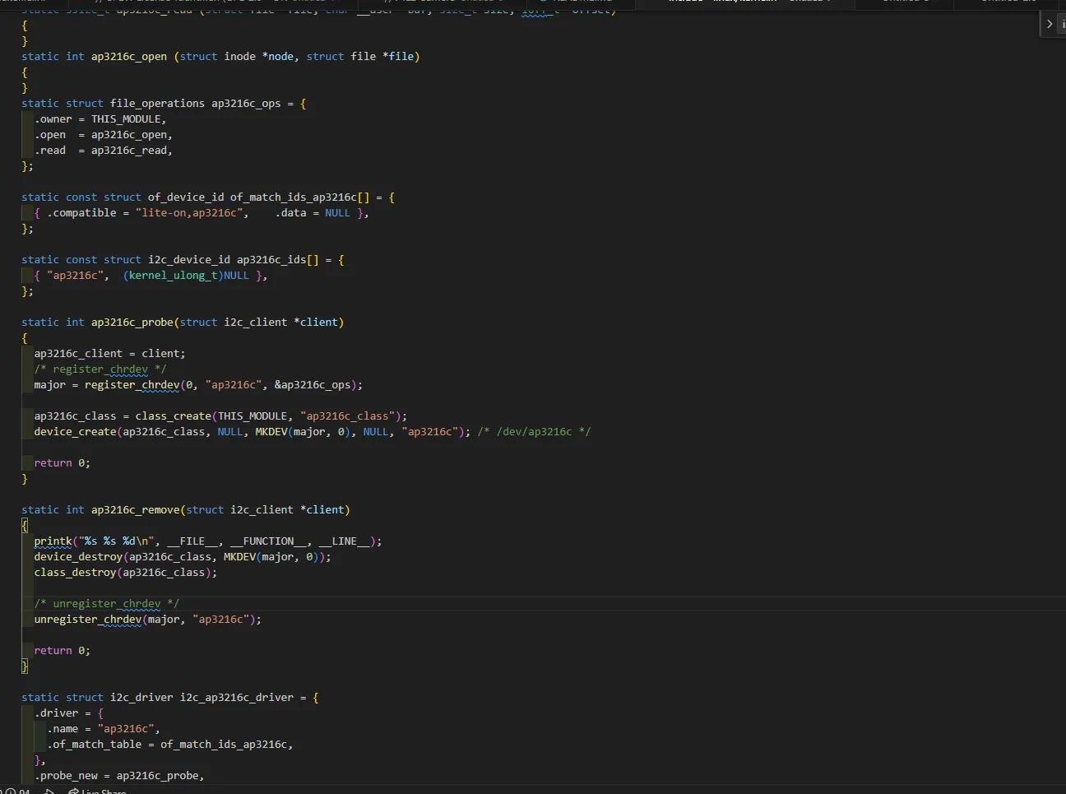Image resolution: width=1066 pixels, height=794 pixels.
Task: Click 'of_match_ids_ap3216c[]' array declaration
Action: [299, 197]
